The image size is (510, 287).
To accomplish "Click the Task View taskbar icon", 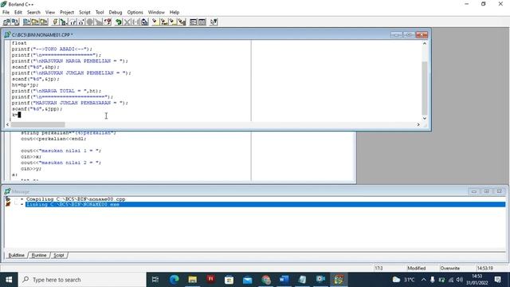I will click(x=155, y=280).
